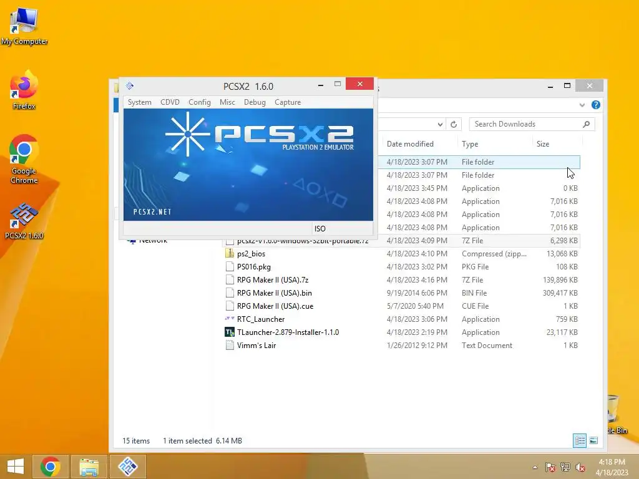The width and height of the screenshot is (639, 479).
Task: Expand the Explorer ribbon chevron
Action: pyautogui.click(x=582, y=105)
